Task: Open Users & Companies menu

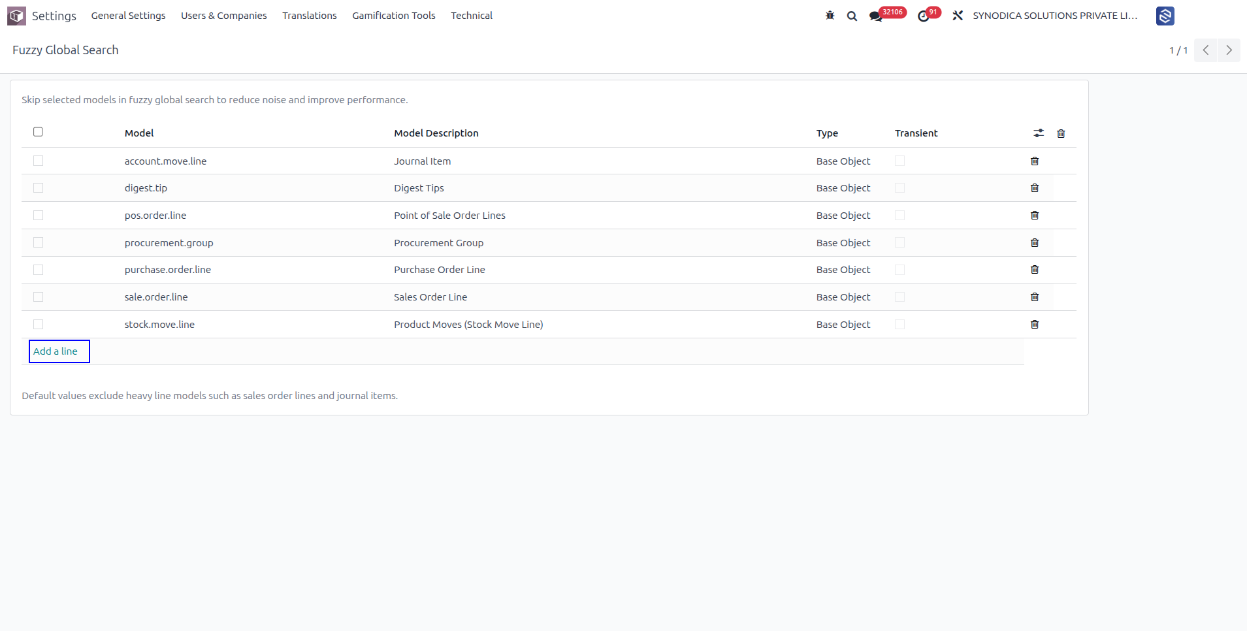Action: tap(224, 16)
